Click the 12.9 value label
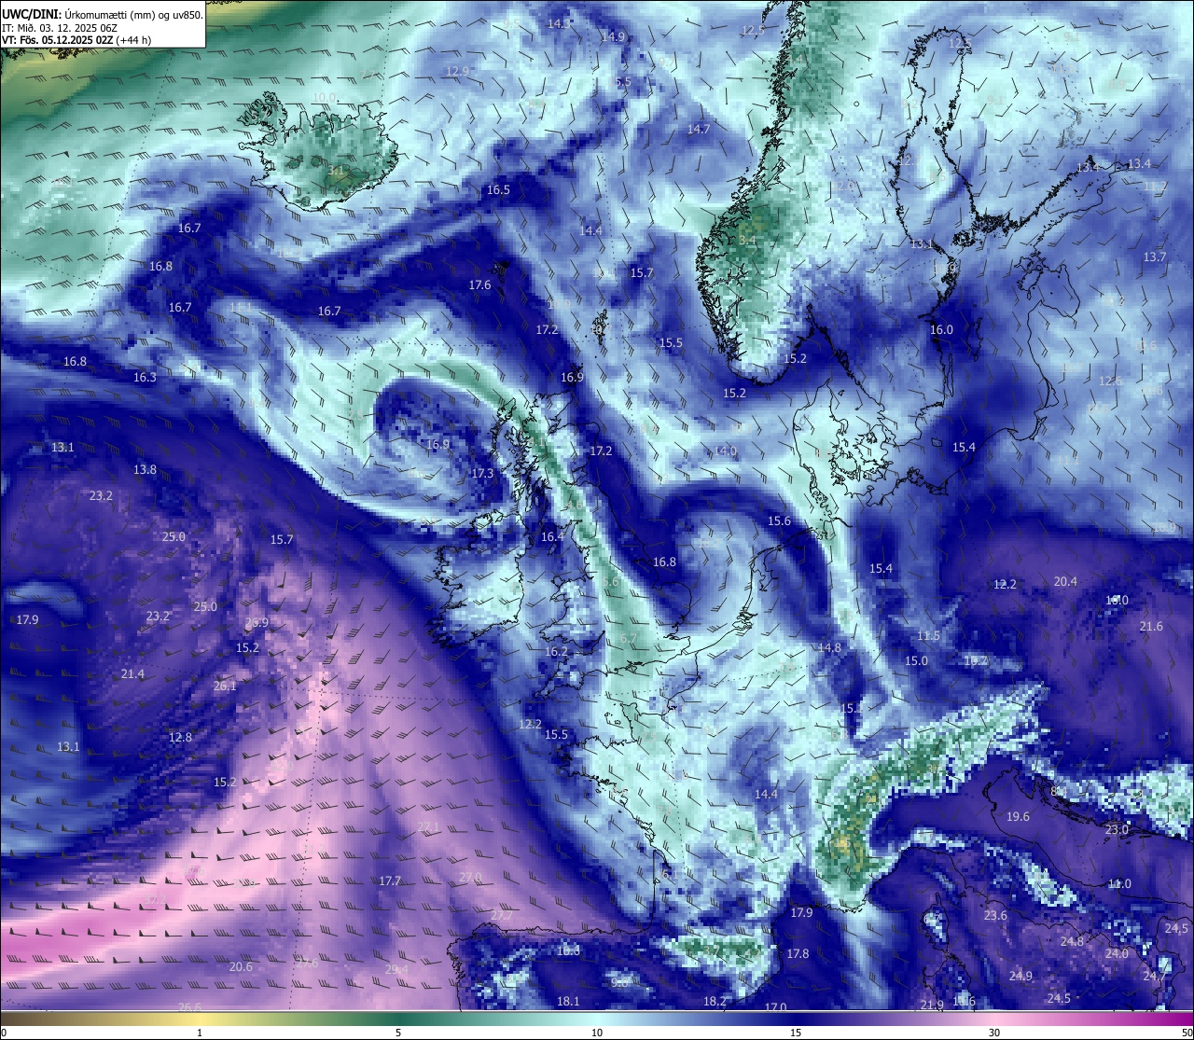The width and height of the screenshot is (1194, 1040). pyautogui.click(x=457, y=71)
